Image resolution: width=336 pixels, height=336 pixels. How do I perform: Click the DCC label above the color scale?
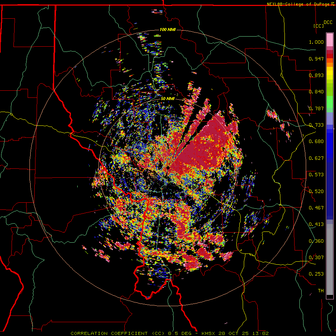coord(328,22)
